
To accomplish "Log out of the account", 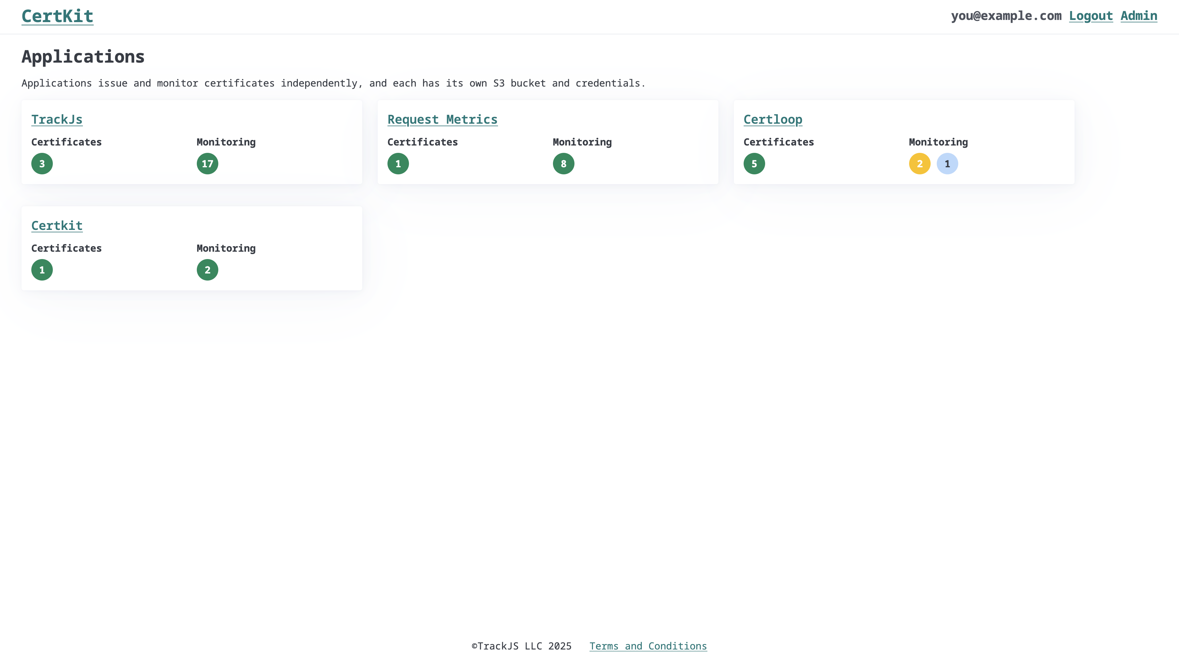I will [1091, 16].
